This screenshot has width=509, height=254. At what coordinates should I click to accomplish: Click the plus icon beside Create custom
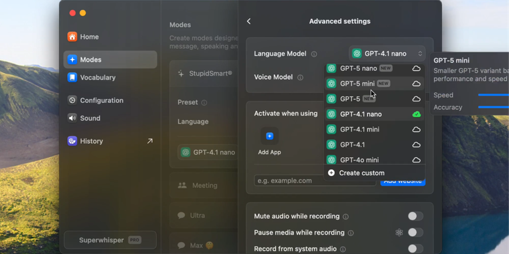pyautogui.click(x=331, y=173)
